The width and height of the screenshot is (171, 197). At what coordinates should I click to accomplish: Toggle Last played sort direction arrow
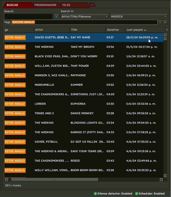tap(145, 30)
